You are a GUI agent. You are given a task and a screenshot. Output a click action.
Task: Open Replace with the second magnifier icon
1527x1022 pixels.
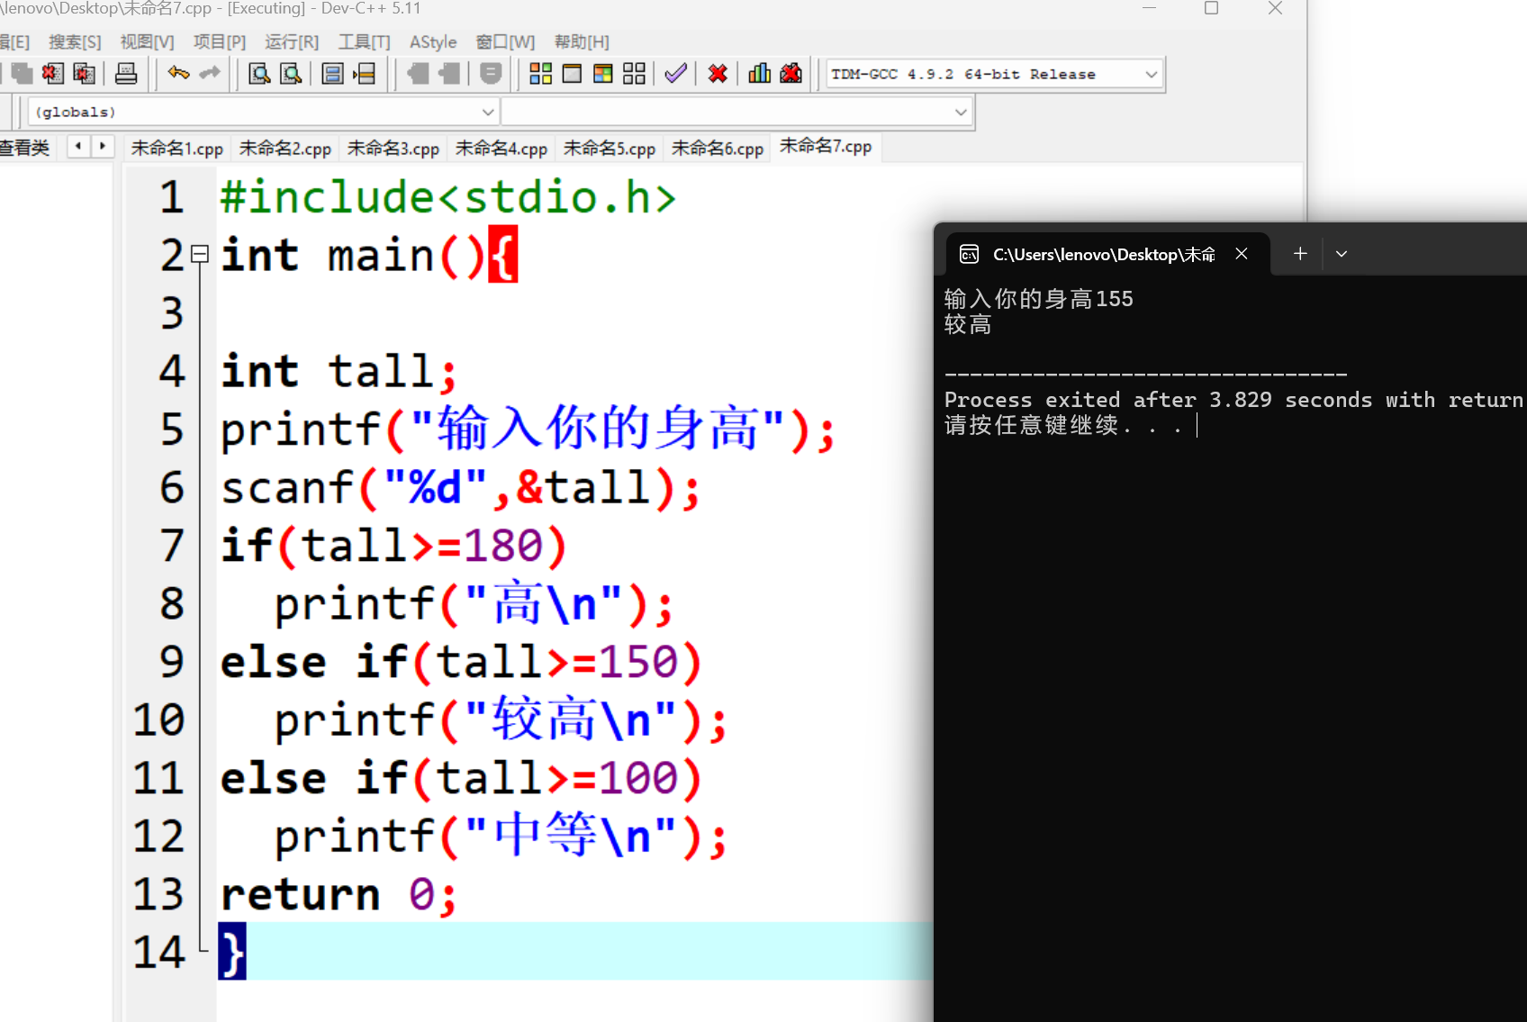coord(291,74)
